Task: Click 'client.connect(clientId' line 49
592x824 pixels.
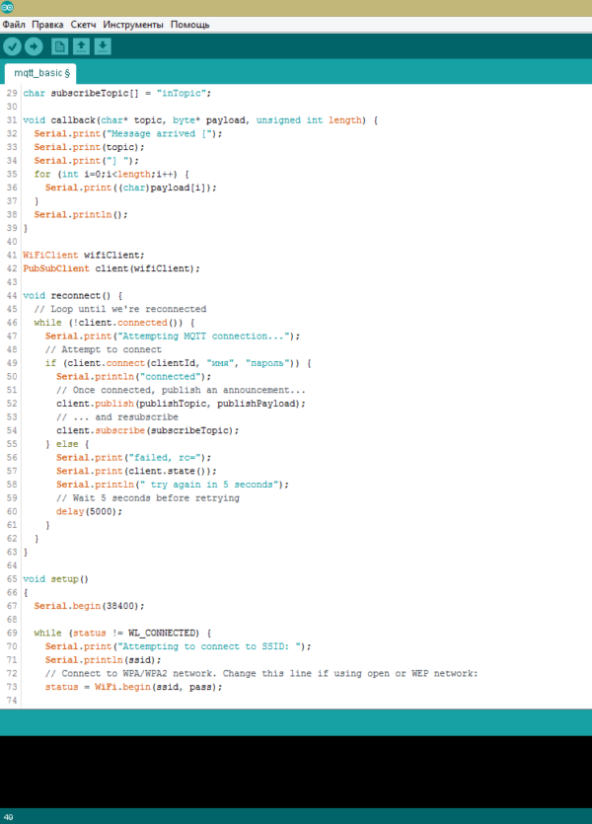Action: click(178, 363)
